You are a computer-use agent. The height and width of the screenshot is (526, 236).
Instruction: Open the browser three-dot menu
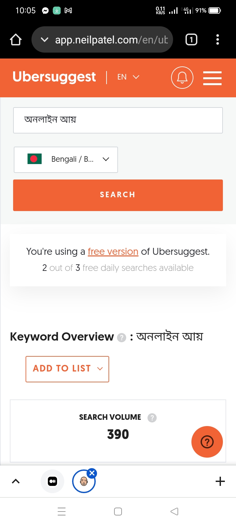218,40
